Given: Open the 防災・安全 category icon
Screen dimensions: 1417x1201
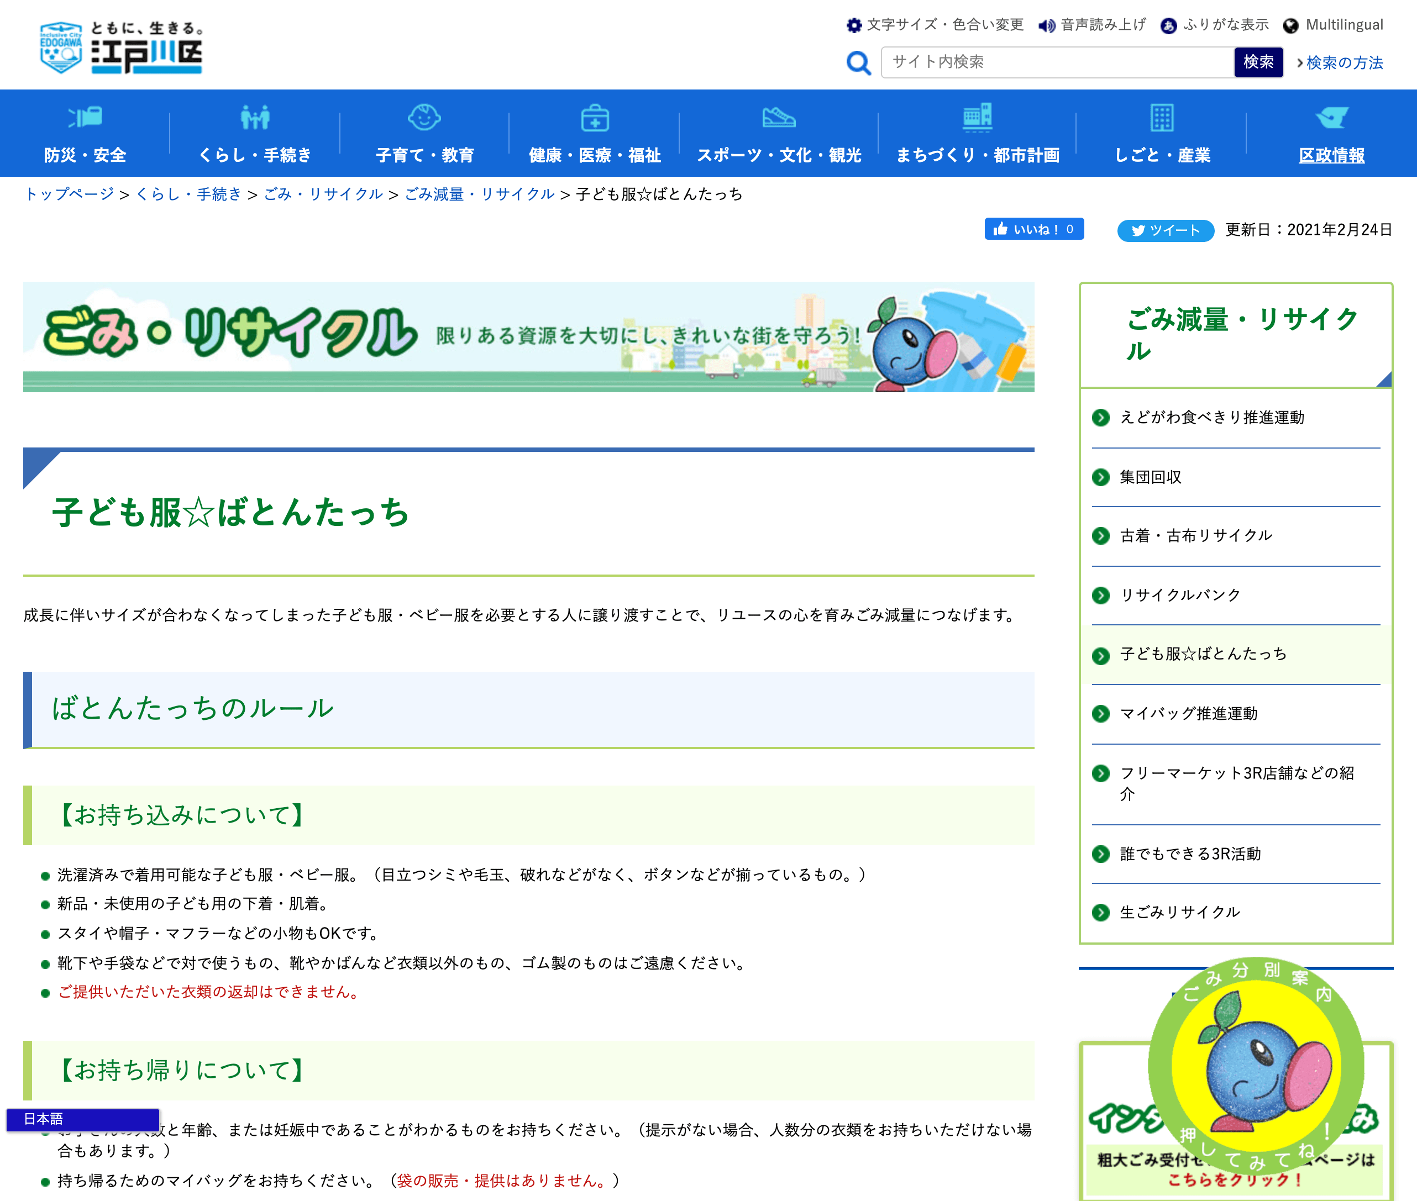Looking at the screenshot, I should pos(85,118).
